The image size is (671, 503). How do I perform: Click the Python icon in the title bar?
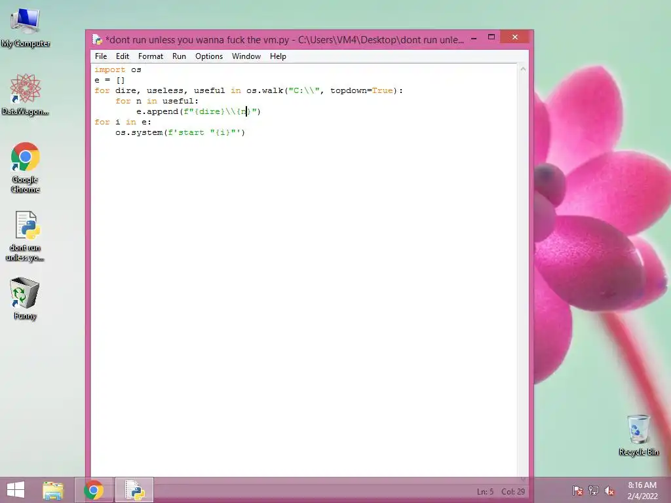[98, 40]
